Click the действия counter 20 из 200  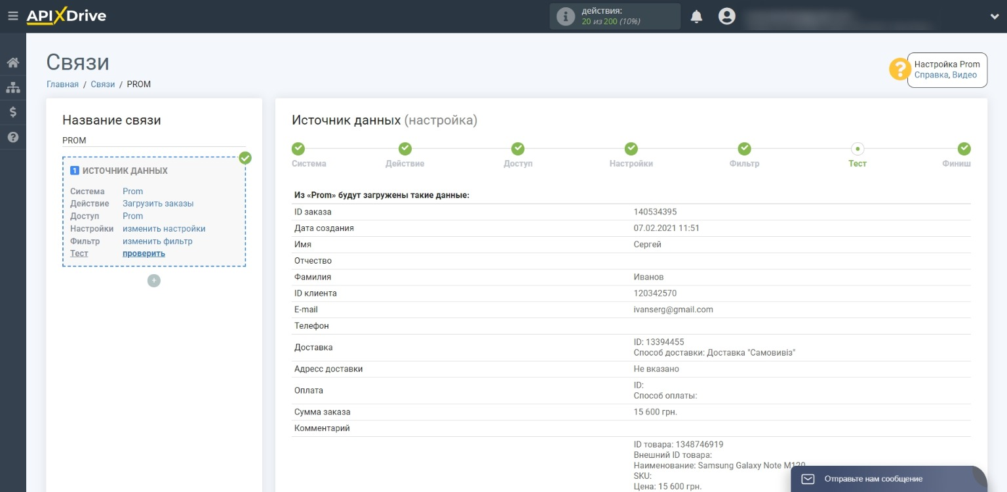pos(611,21)
